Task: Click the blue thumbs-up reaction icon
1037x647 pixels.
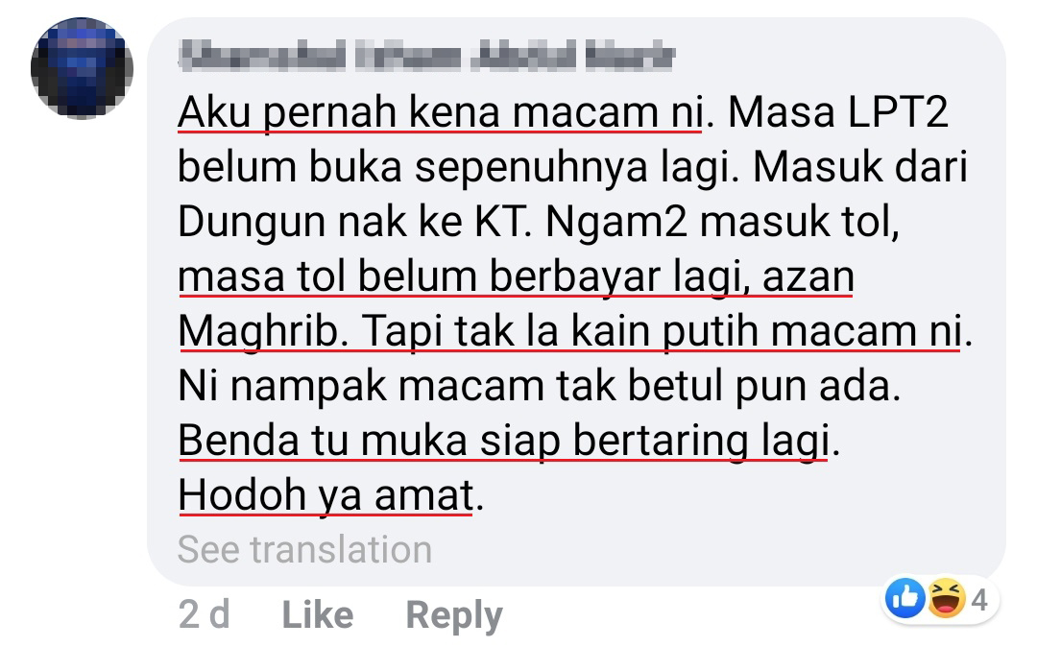Action: pyautogui.click(x=905, y=598)
